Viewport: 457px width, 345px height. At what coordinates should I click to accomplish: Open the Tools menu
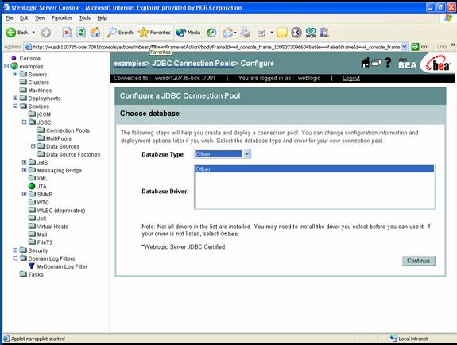tap(85, 18)
